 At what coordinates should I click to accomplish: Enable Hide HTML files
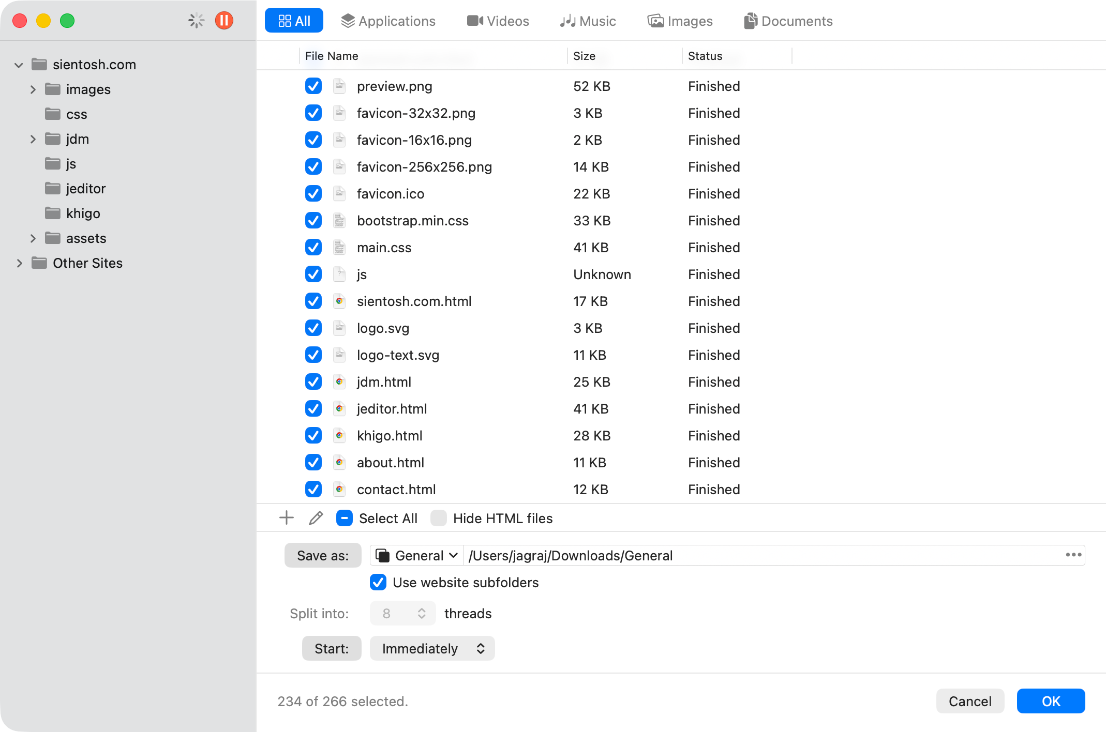point(439,518)
